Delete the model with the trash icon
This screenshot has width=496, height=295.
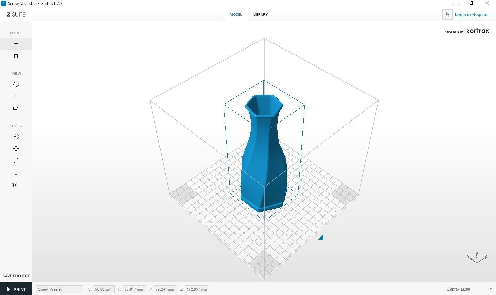(16, 56)
